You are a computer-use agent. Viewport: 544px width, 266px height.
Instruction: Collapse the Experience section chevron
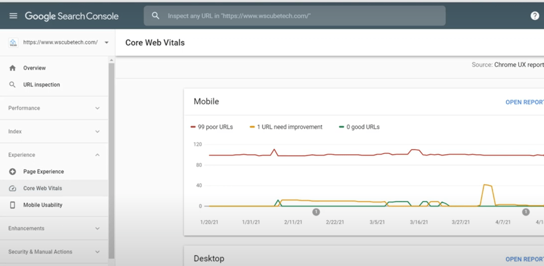pos(98,155)
